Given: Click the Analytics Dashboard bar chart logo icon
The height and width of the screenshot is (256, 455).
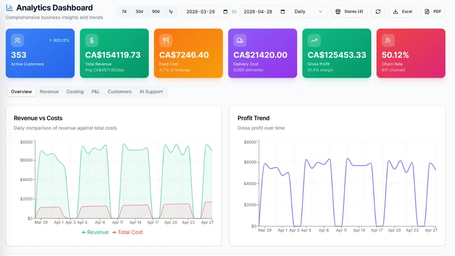Looking at the screenshot, I should (9, 7).
